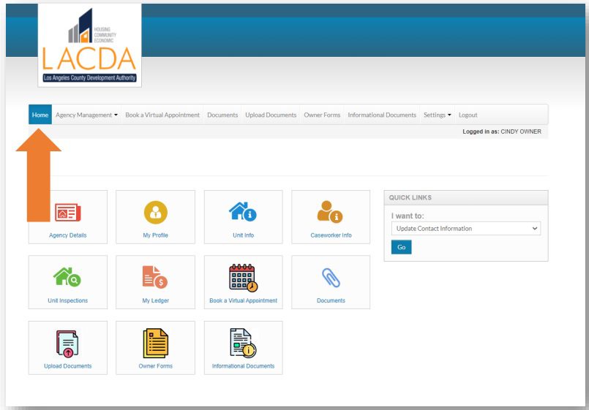Select the Home tab in navigation
Viewport: 589px width, 410px height.
coord(40,115)
